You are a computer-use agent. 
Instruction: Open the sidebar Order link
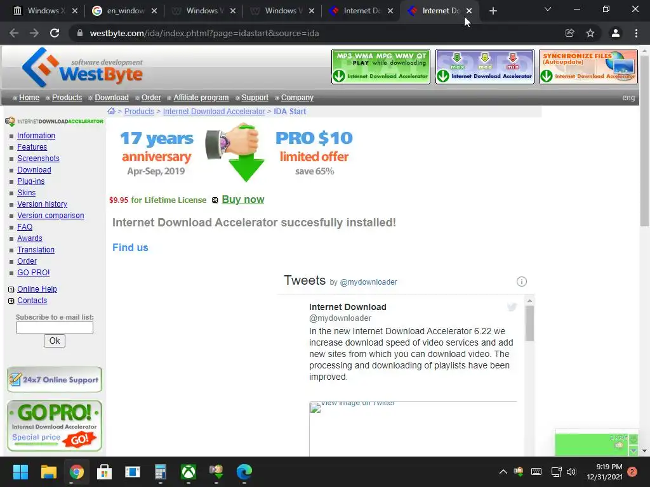(27, 261)
